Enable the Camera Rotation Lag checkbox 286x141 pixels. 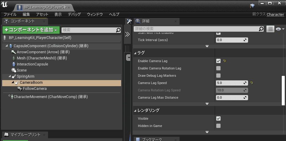point(218,68)
